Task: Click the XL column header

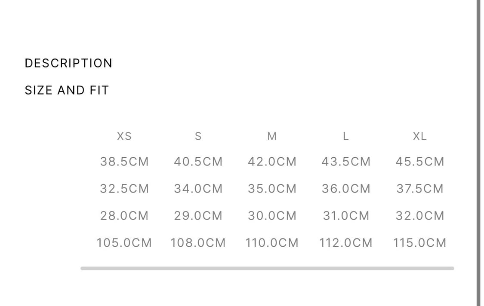Action: [x=419, y=136]
